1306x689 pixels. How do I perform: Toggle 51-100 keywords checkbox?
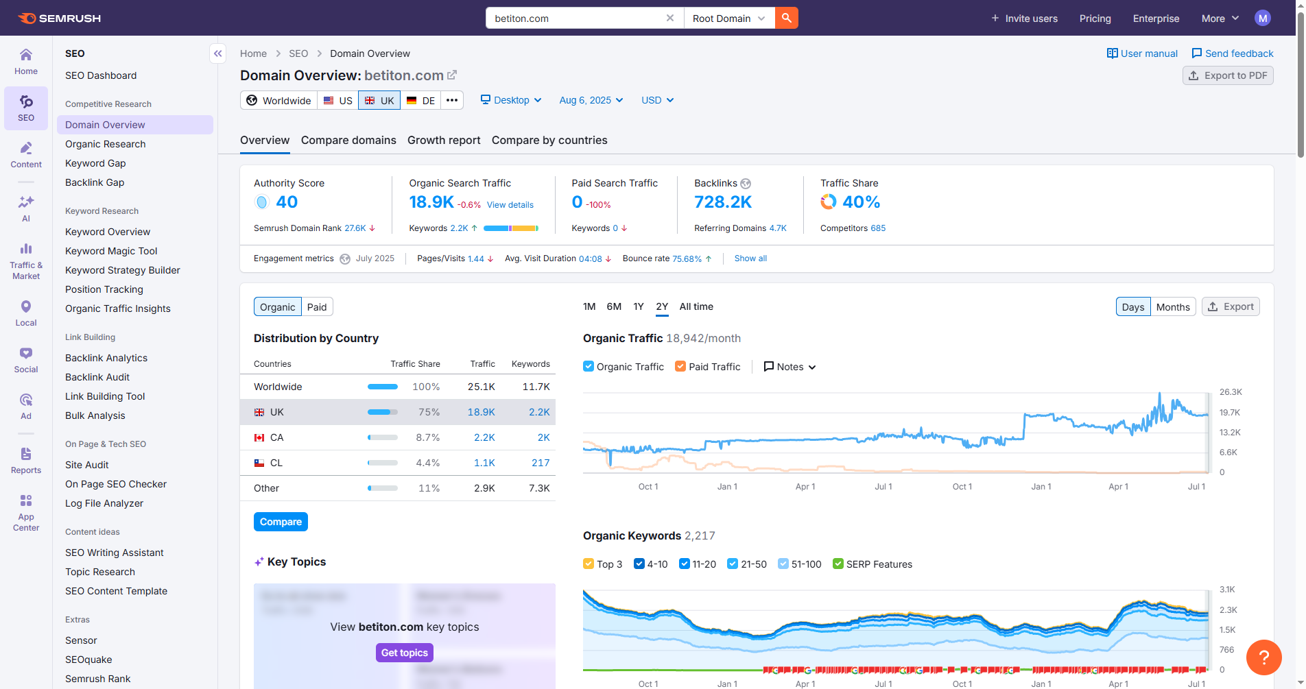coord(783,564)
